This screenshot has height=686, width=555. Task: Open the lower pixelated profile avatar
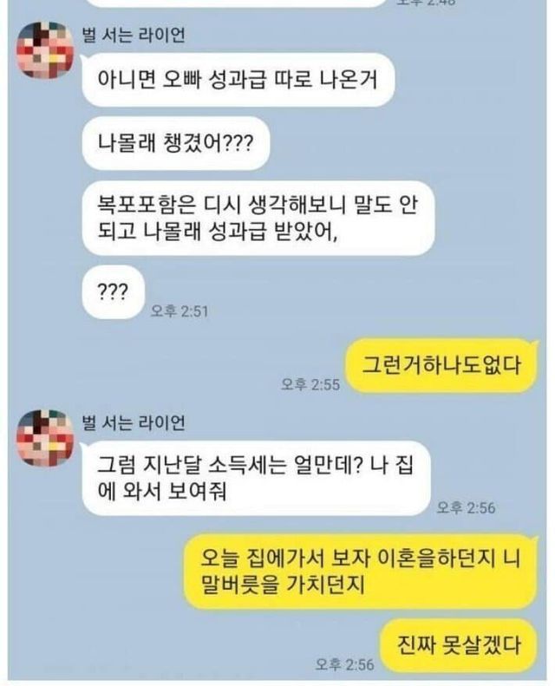[45, 438]
